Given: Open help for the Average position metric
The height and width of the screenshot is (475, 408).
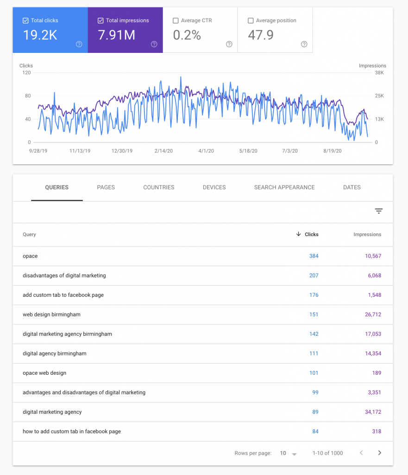Looking at the screenshot, I should click(304, 45).
